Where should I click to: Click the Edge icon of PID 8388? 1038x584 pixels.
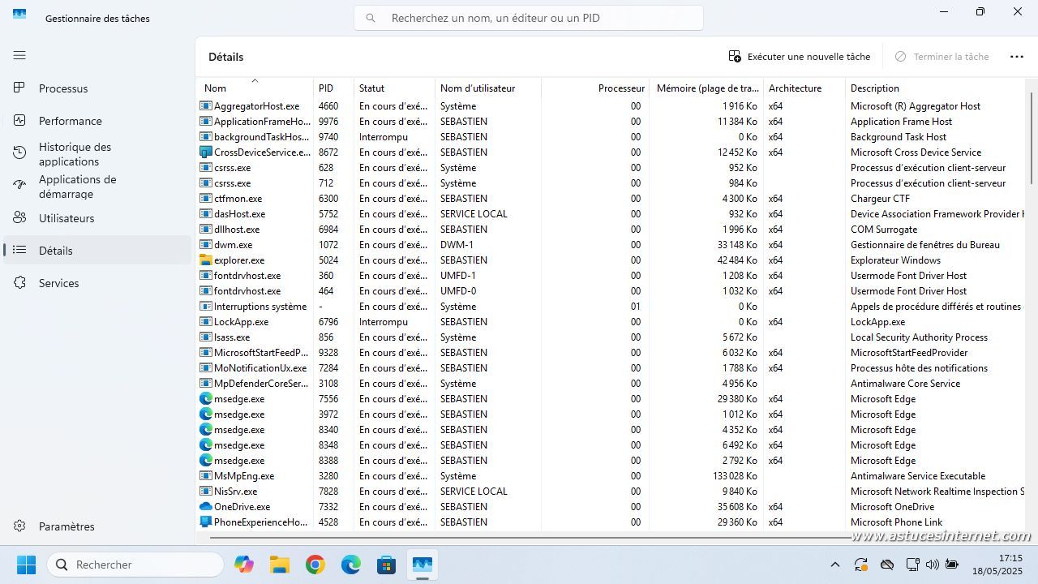206,461
